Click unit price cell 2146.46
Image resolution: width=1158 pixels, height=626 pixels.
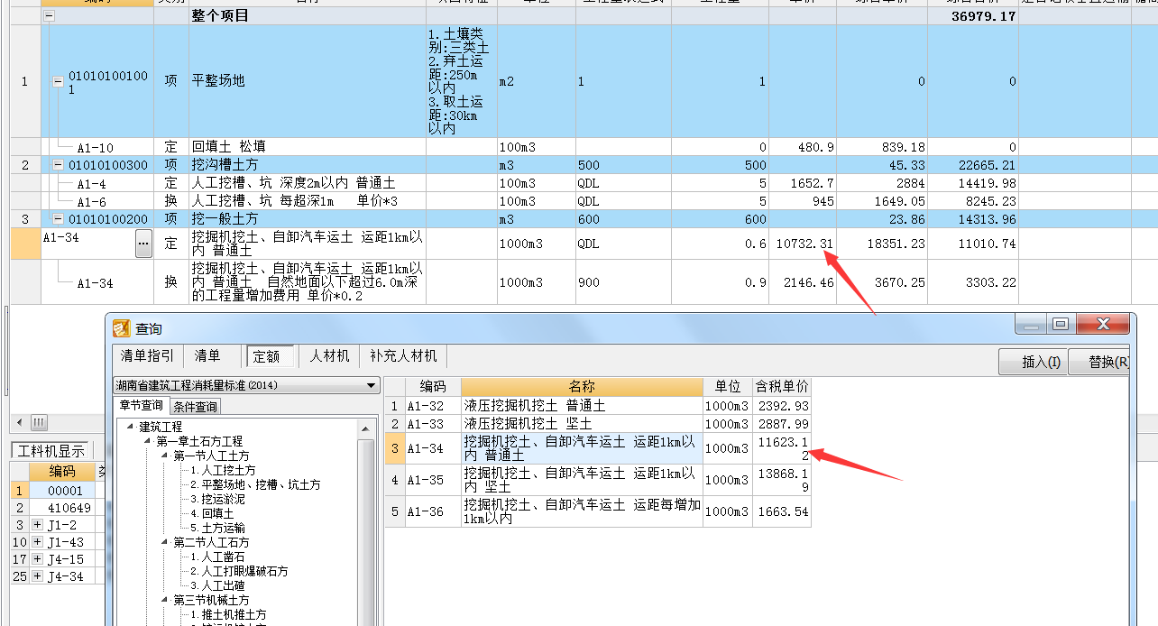tap(804, 282)
